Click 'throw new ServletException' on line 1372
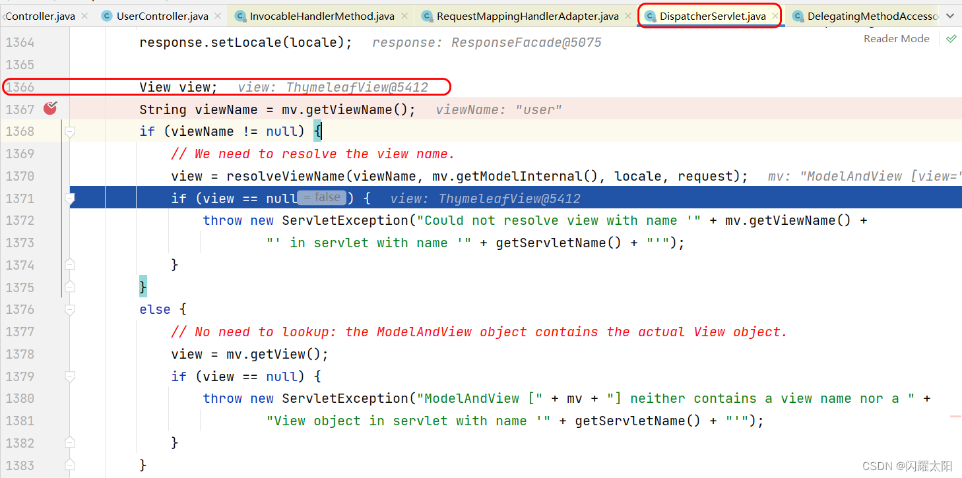This screenshot has height=478, width=962. coord(305,220)
